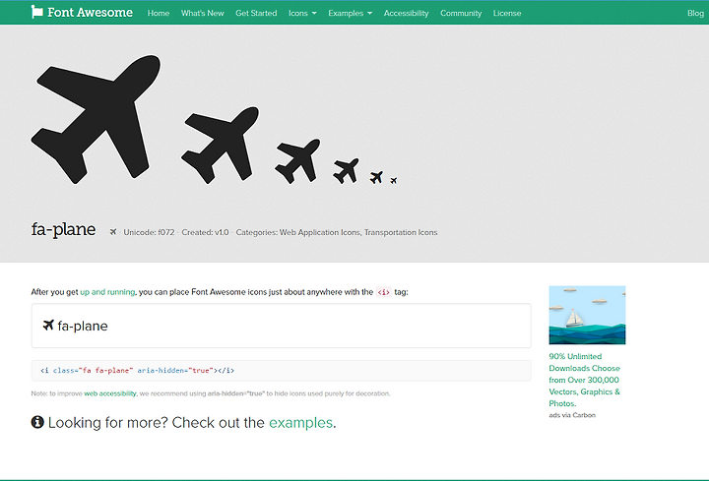Open the License nav item
Viewport: 709px width, 481px height.
(x=507, y=13)
